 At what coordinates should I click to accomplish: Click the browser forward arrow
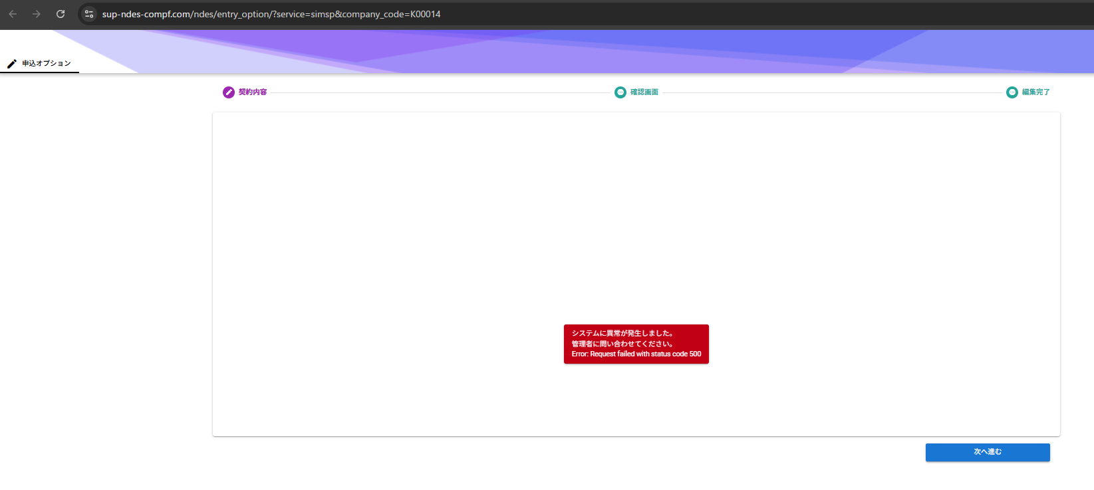click(37, 14)
